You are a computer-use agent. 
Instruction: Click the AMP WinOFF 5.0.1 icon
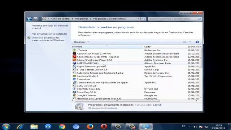(74, 63)
